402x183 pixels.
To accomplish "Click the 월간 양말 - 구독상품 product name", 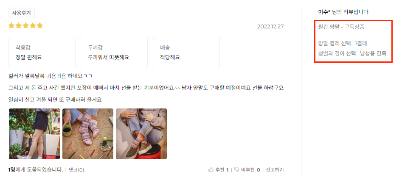I will (x=341, y=27).
